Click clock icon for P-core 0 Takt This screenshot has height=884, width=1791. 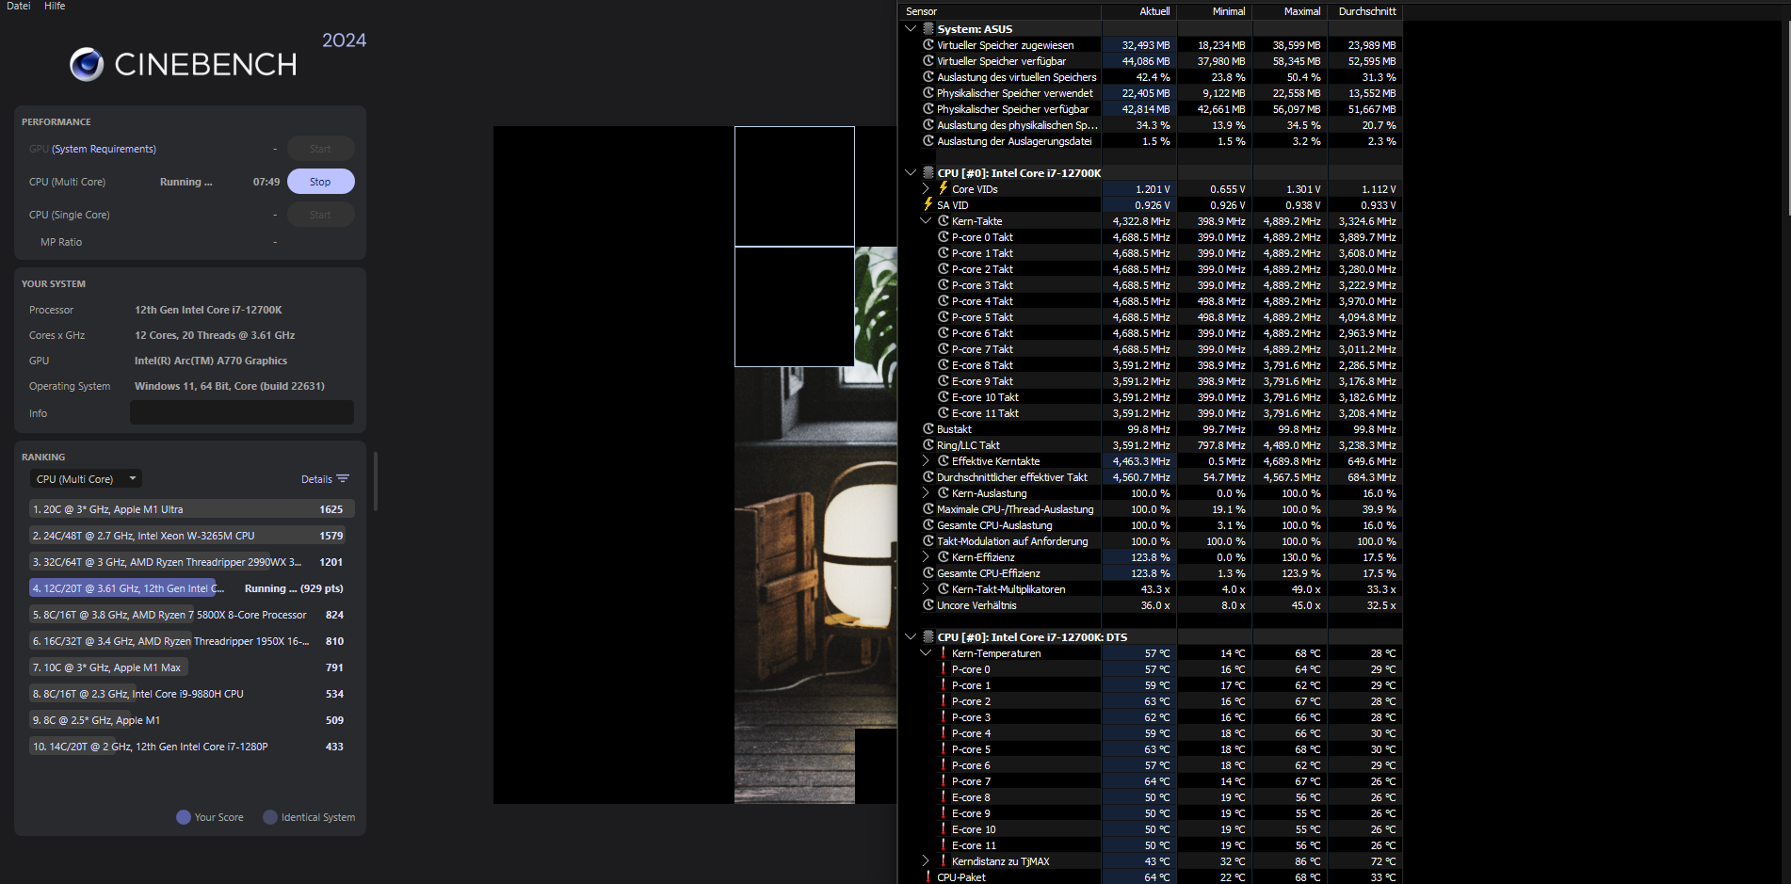pyautogui.click(x=944, y=237)
